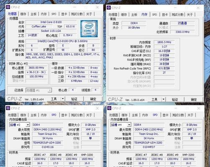Select 缓存 tab in the memory window
The height and width of the screenshot is (167, 210).
click(x=124, y=15)
